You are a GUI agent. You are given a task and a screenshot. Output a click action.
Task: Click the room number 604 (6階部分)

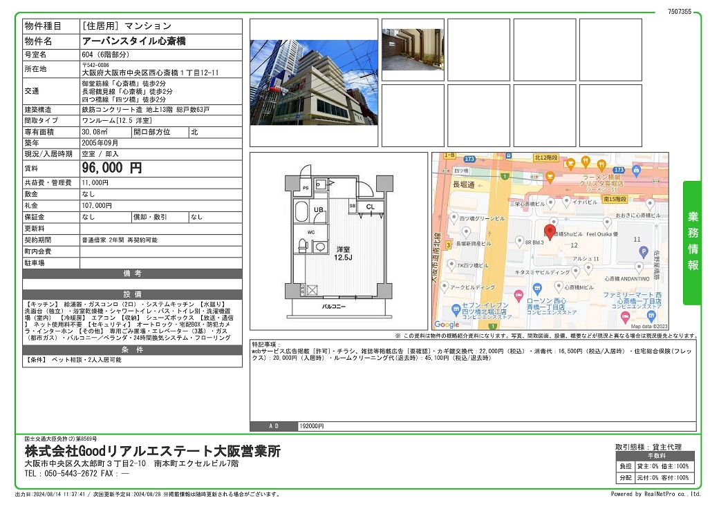106,55
